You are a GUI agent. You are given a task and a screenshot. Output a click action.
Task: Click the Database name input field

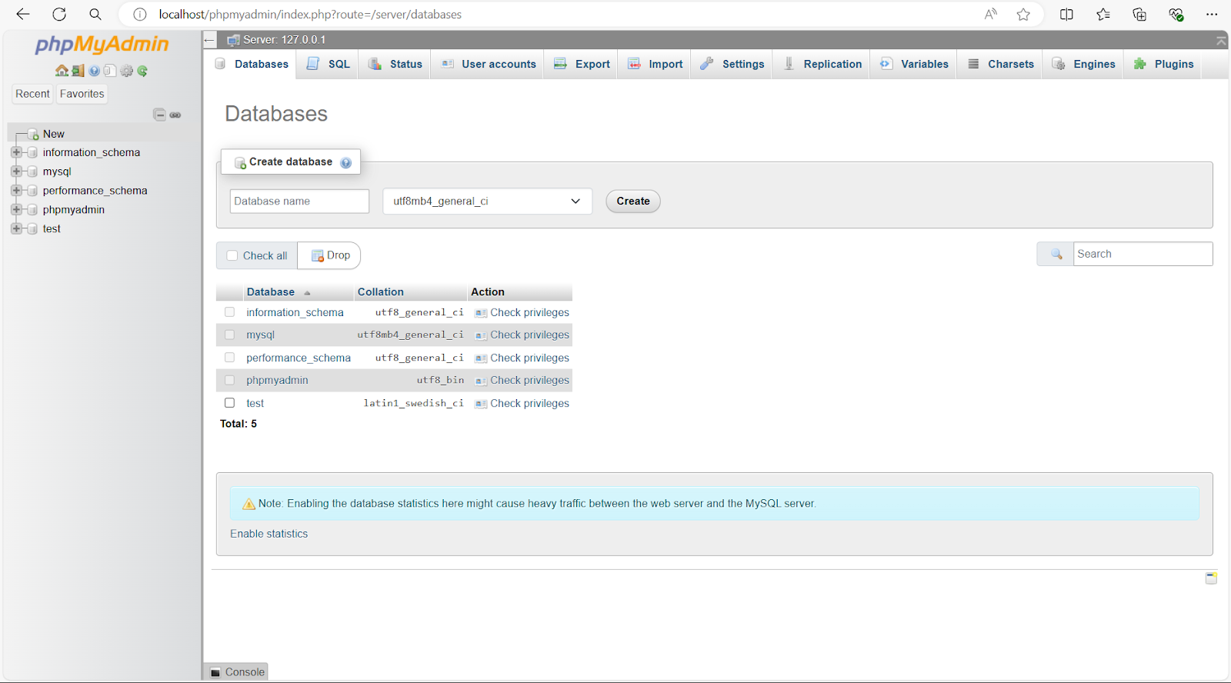(x=299, y=202)
